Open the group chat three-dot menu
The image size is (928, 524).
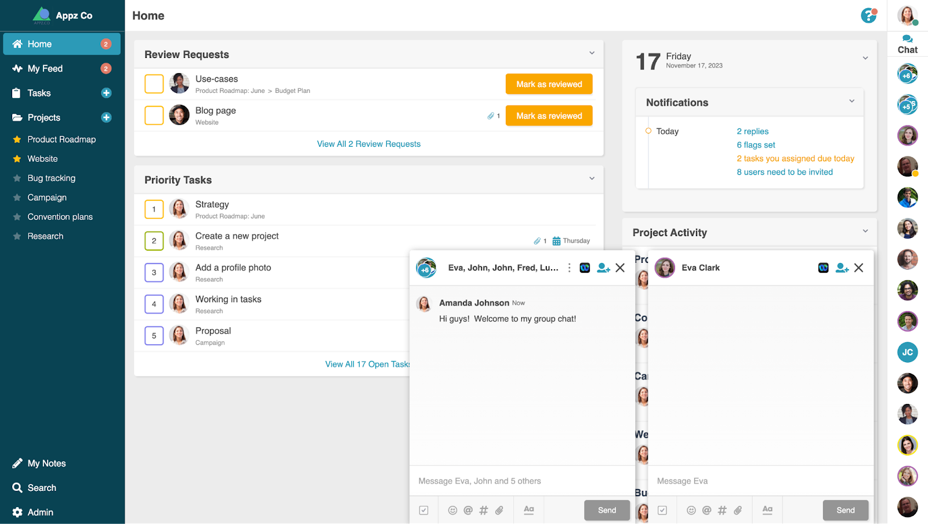click(569, 268)
